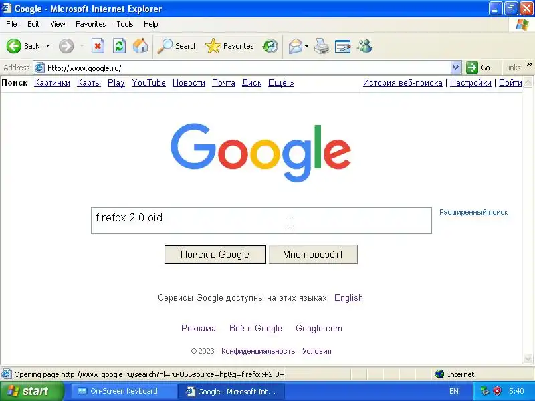Open the Favorites menu
The height and width of the screenshot is (401, 535).
click(91, 24)
